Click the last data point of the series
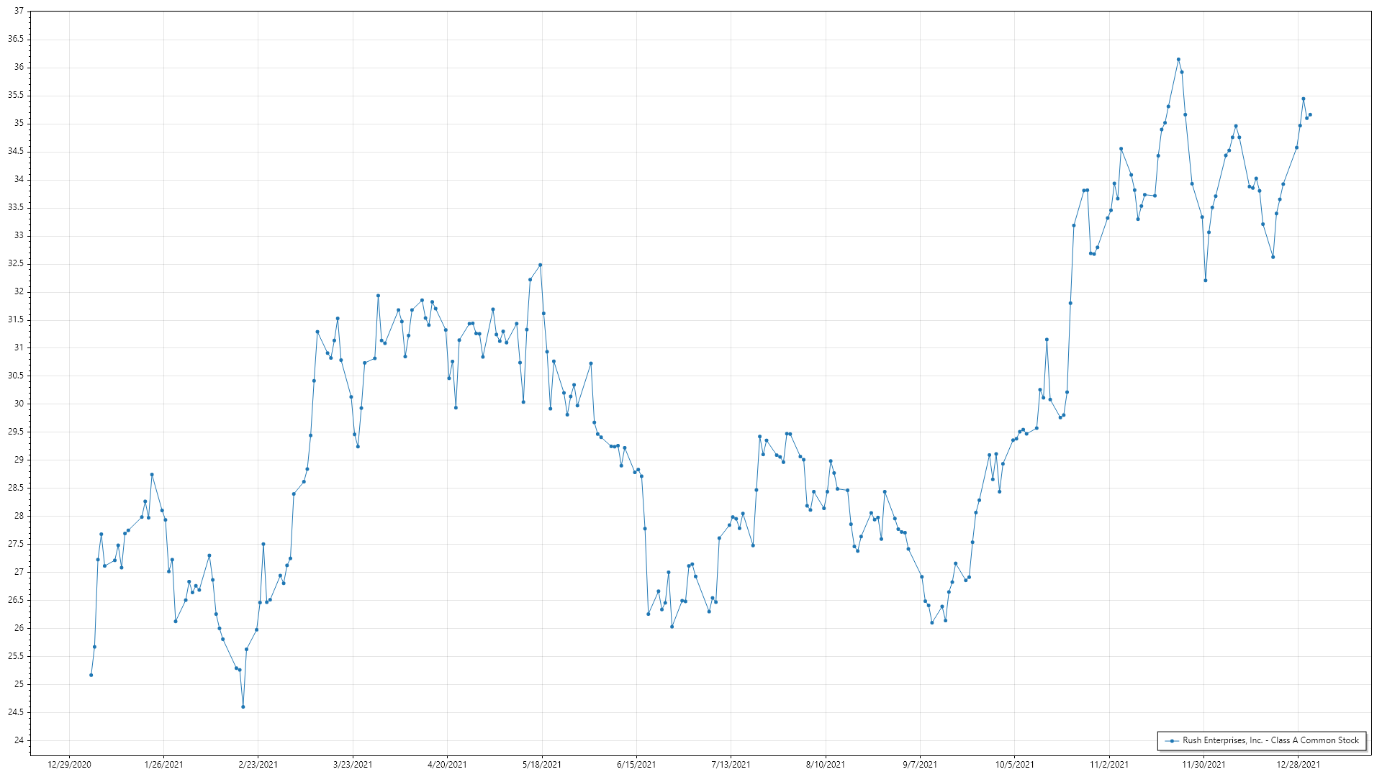The image size is (1382, 777). [1310, 114]
